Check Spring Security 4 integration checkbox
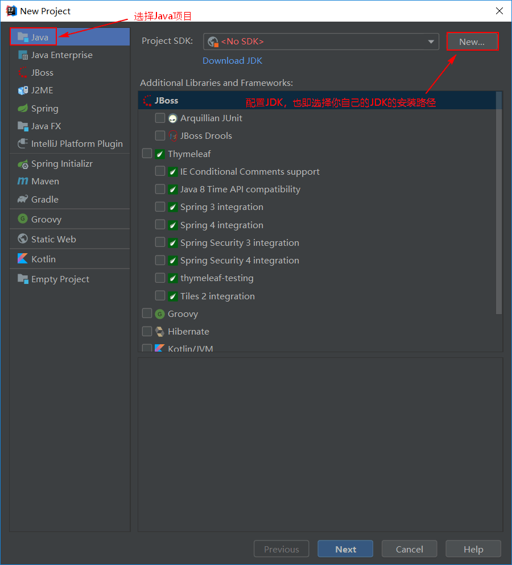The height and width of the screenshot is (565, 512). tap(160, 260)
